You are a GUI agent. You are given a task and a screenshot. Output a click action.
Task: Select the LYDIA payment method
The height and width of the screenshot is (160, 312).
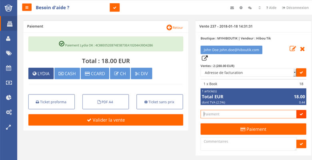[41, 74]
